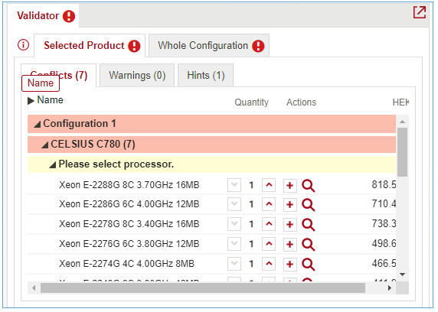Select Xeon E-2286G 6C 4.00GHz 12MB row
The height and width of the screenshot is (312, 438).
tap(211, 204)
